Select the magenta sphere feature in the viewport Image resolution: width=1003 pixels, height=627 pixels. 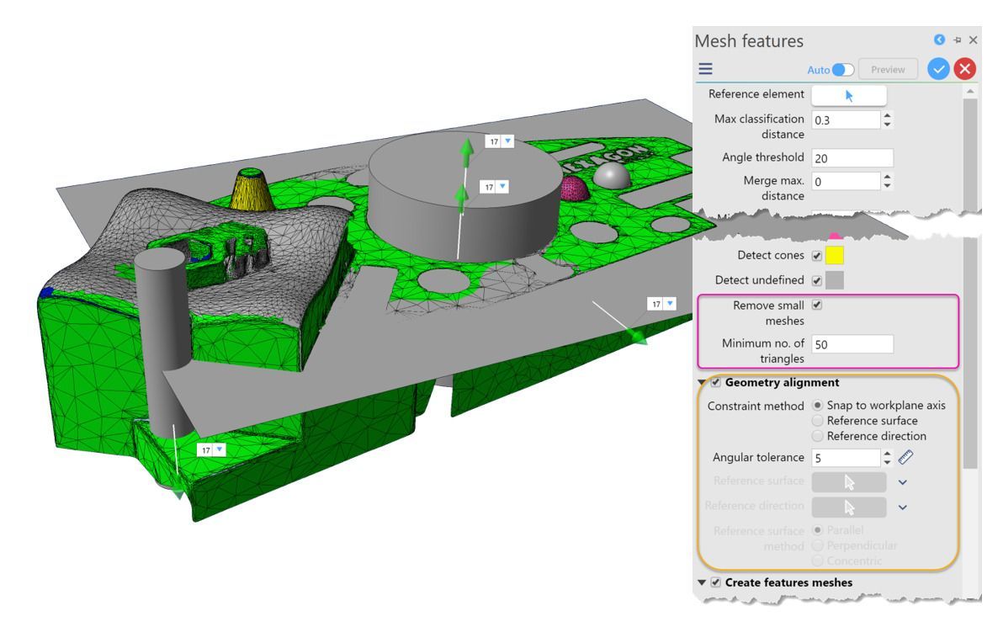[x=575, y=189]
